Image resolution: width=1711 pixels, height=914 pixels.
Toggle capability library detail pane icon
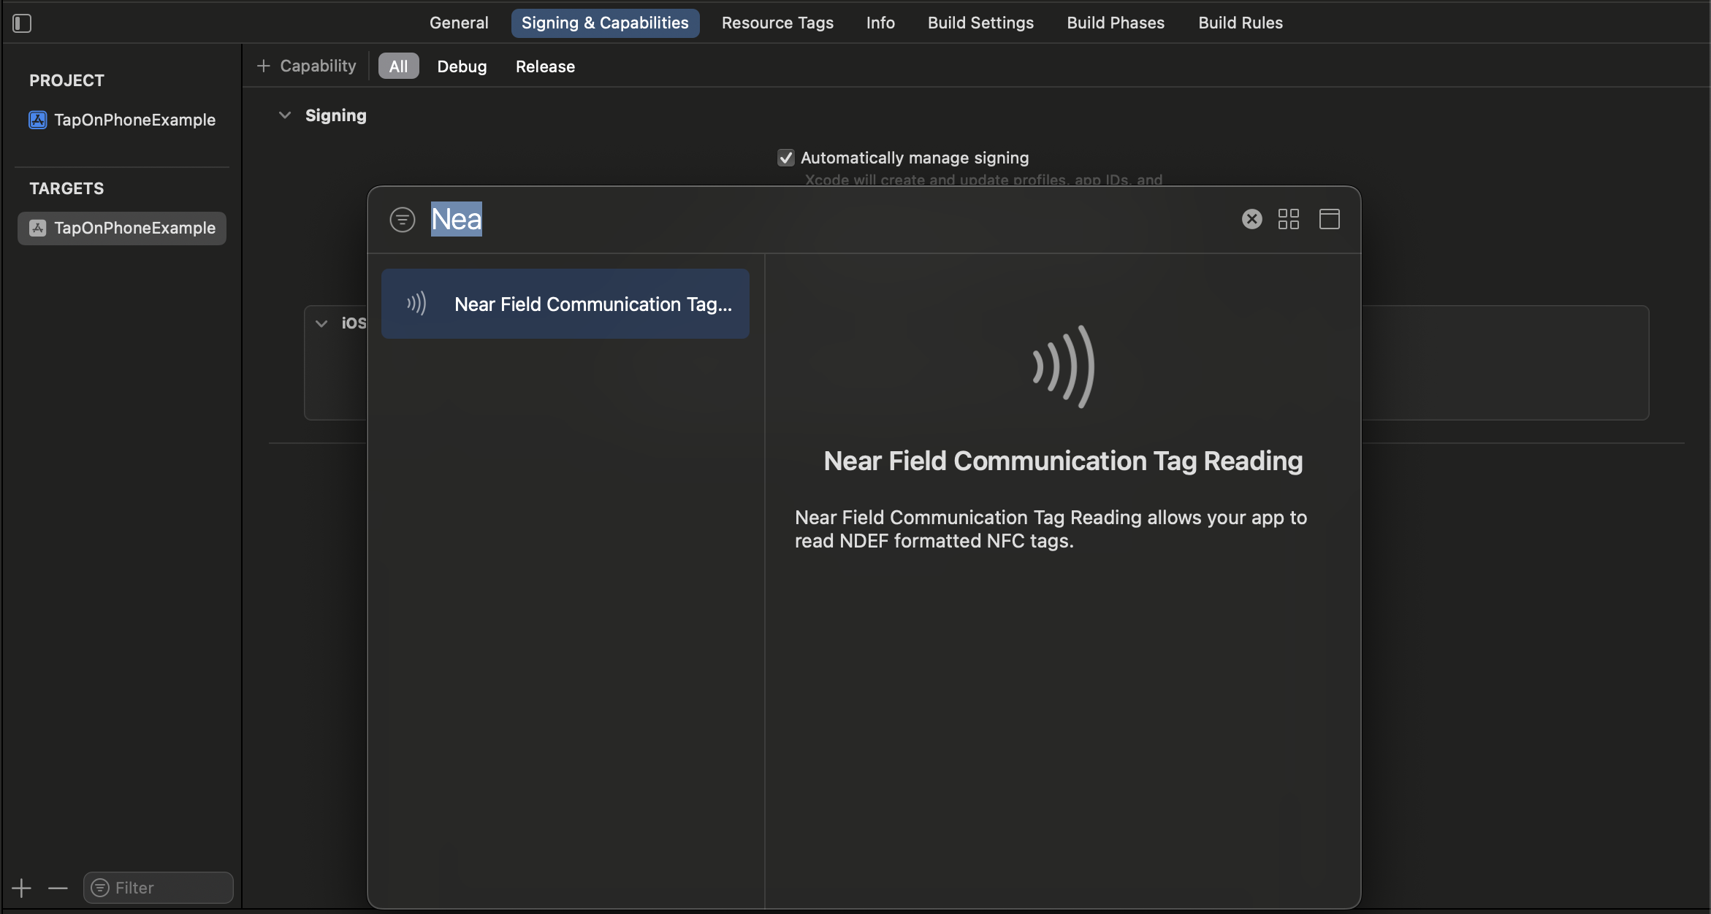click(1330, 219)
